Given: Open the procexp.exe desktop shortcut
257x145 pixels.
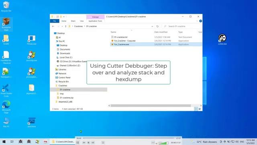Looking at the screenshot, I should point(32,56).
